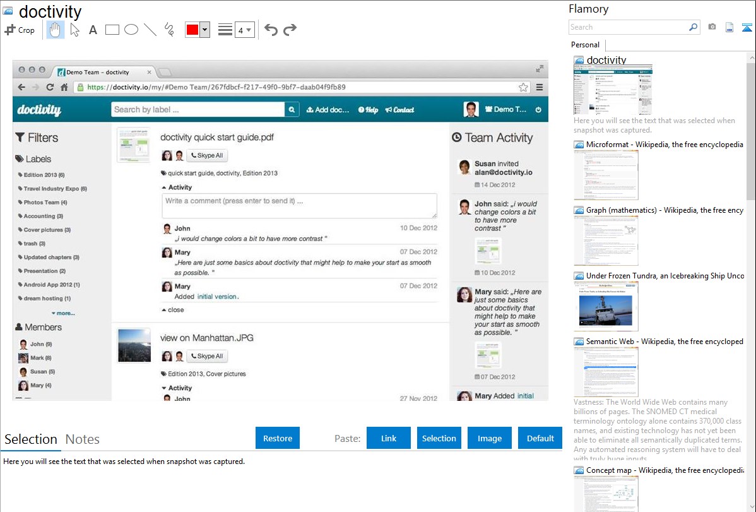This screenshot has width=756, height=512.
Task: Click the blue upward arrow icon
Action: point(747,28)
